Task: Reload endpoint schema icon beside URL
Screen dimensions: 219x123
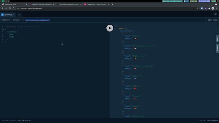Action: [x=23, y=20]
